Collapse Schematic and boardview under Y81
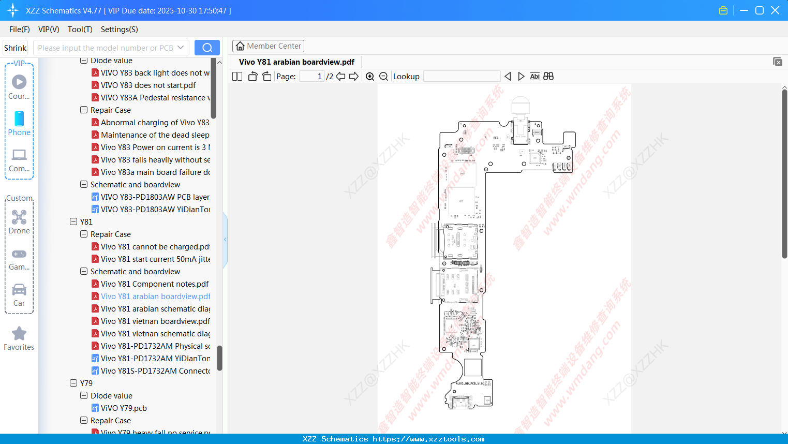Viewport: 788px width, 444px height. (x=84, y=271)
